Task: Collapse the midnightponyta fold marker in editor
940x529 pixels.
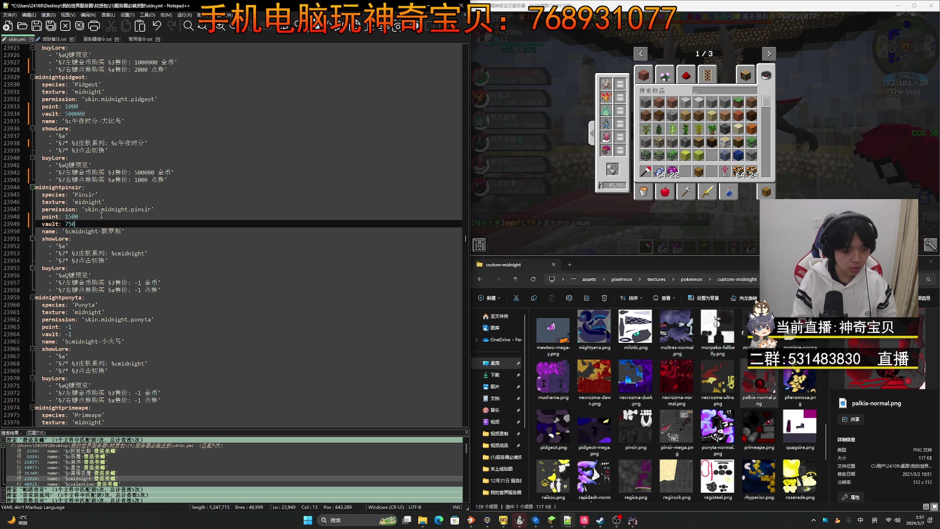Action: (32, 297)
